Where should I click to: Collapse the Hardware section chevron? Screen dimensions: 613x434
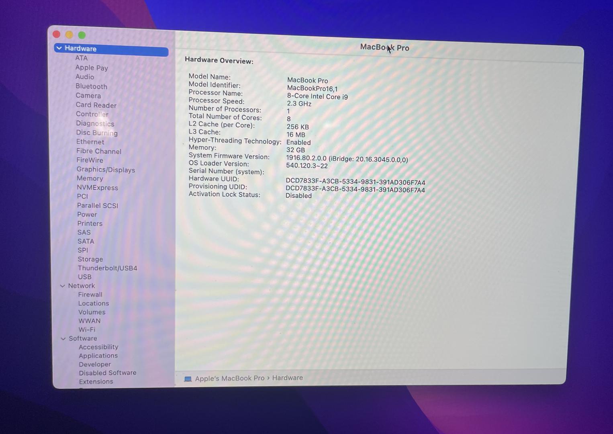click(x=59, y=48)
